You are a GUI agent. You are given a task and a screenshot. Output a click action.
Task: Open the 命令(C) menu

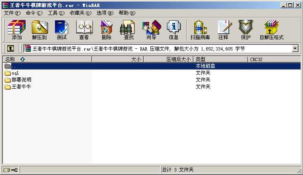point(34,13)
